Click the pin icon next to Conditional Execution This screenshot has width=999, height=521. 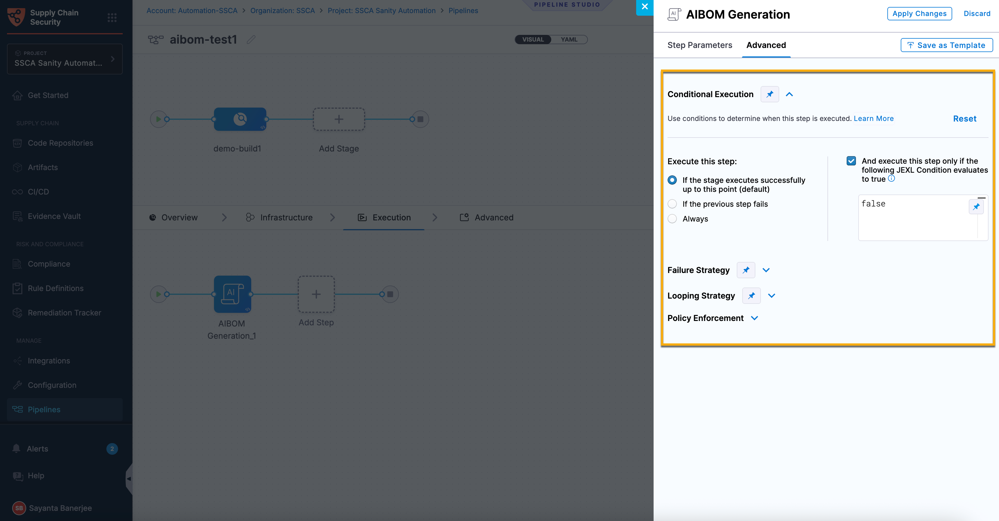(769, 94)
